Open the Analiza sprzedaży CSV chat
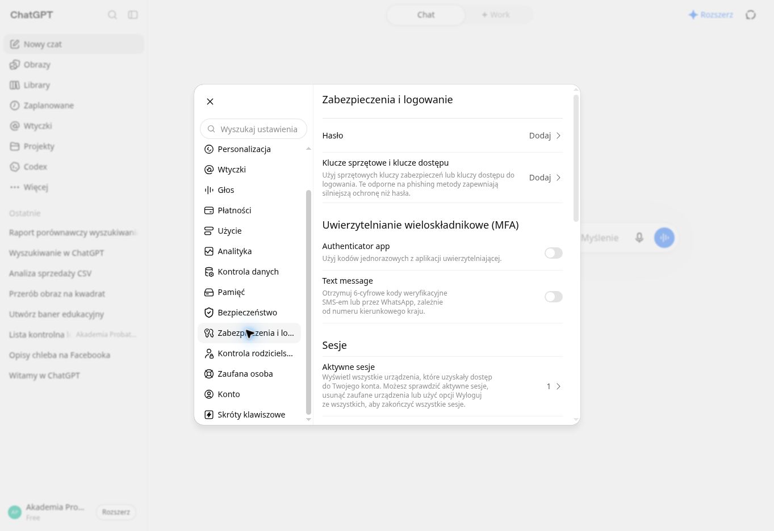Image resolution: width=774 pixels, height=531 pixels. click(x=74, y=273)
